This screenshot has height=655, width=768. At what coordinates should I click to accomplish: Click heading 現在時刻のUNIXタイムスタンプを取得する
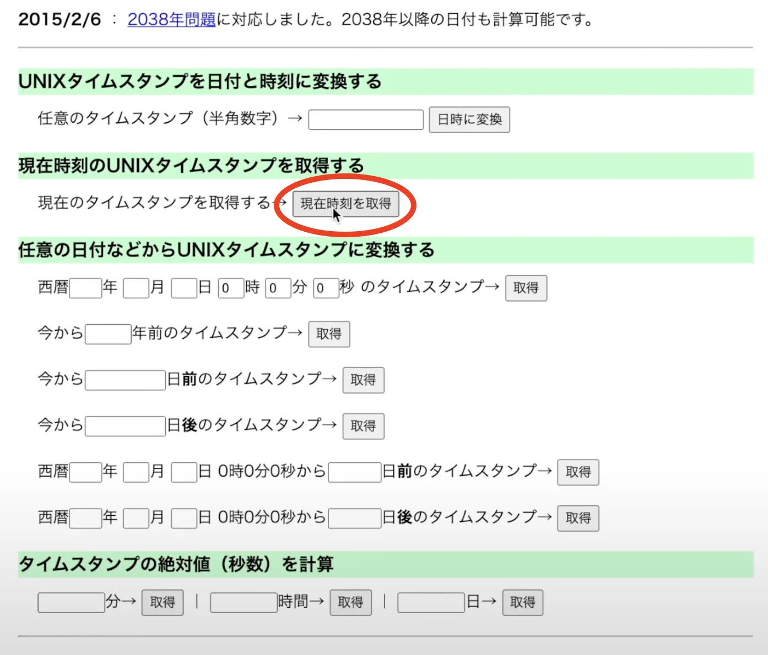pos(191,165)
